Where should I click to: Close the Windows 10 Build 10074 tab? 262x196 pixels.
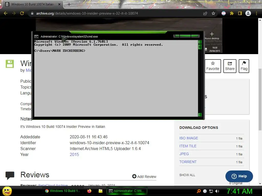(59, 4)
